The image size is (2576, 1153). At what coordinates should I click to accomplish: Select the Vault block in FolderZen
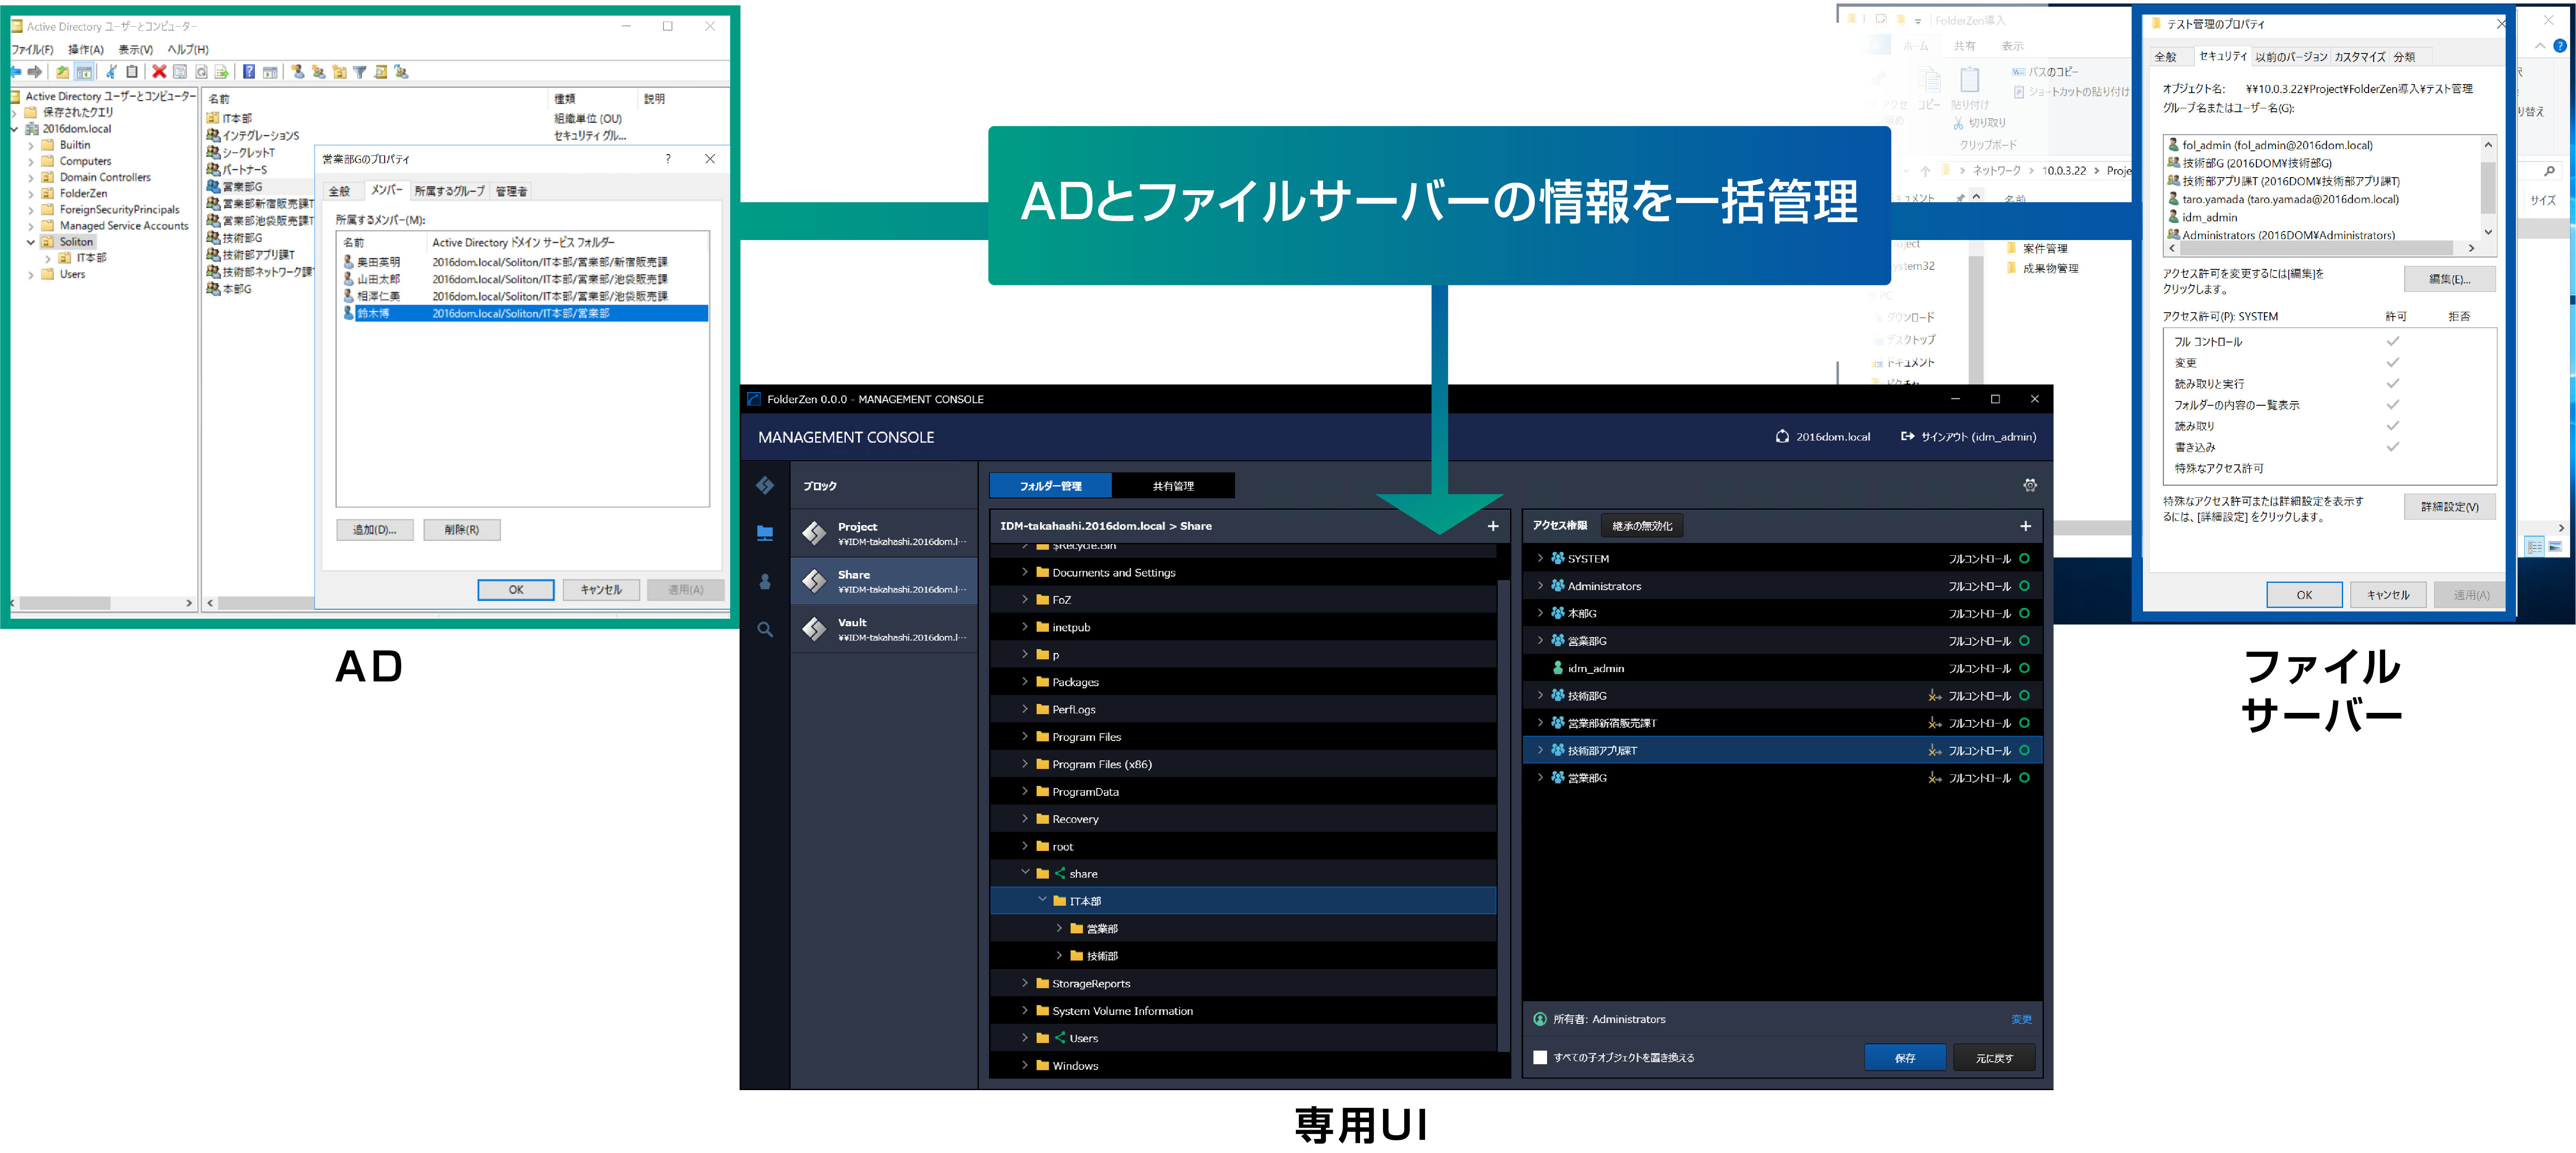(x=884, y=629)
